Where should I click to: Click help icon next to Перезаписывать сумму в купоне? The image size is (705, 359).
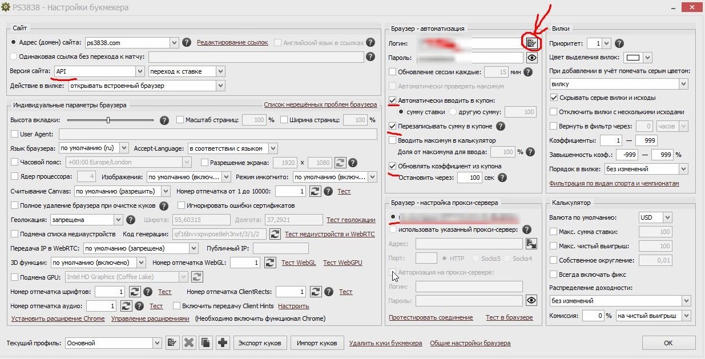(x=501, y=126)
